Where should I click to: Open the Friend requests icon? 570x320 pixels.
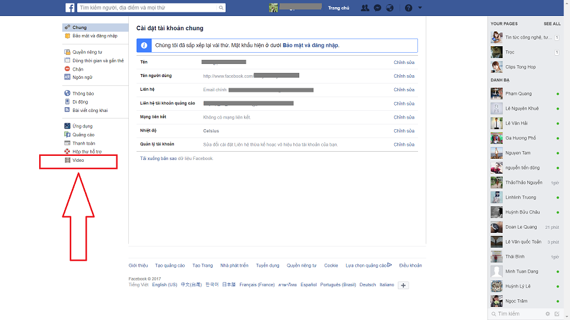pos(365,8)
